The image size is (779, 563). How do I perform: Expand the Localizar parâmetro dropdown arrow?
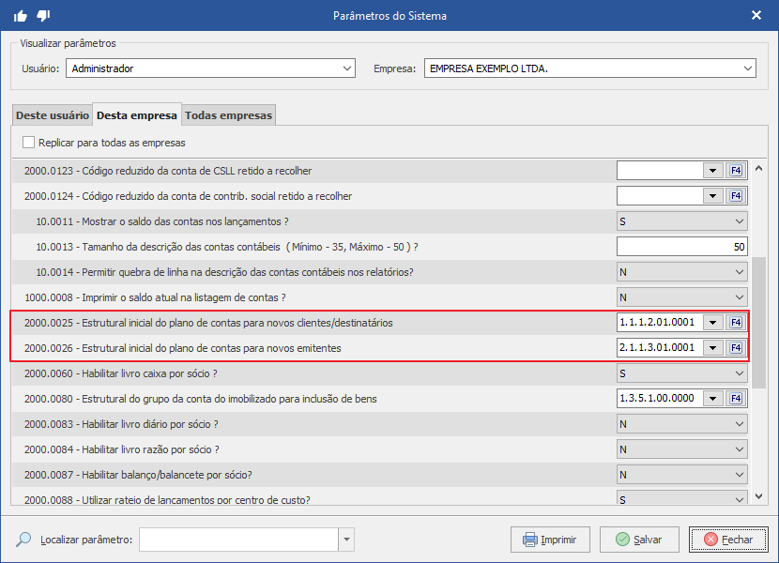click(347, 540)
